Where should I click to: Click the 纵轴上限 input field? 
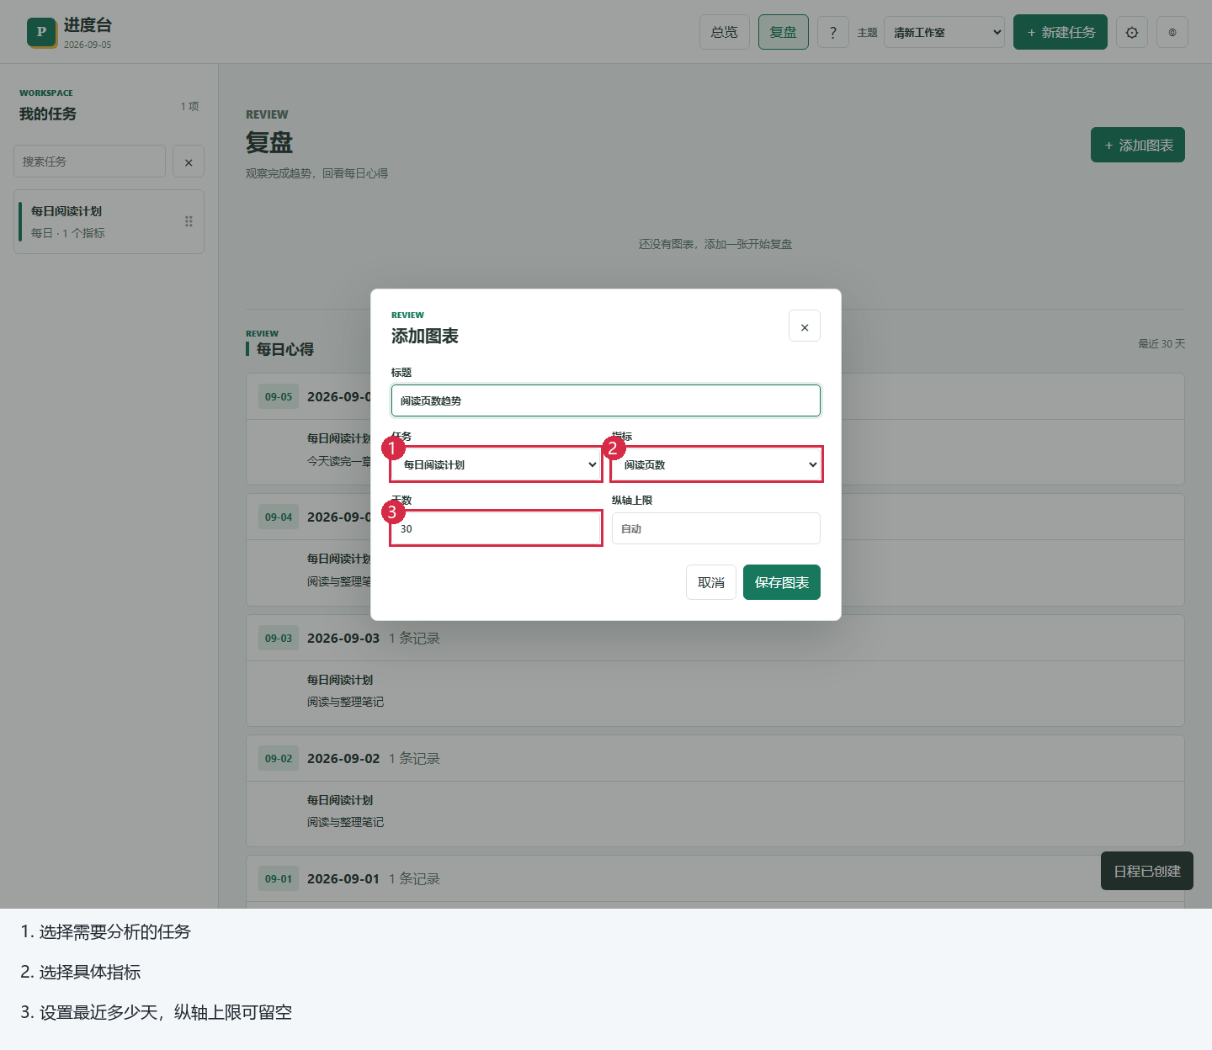[716, 528]
